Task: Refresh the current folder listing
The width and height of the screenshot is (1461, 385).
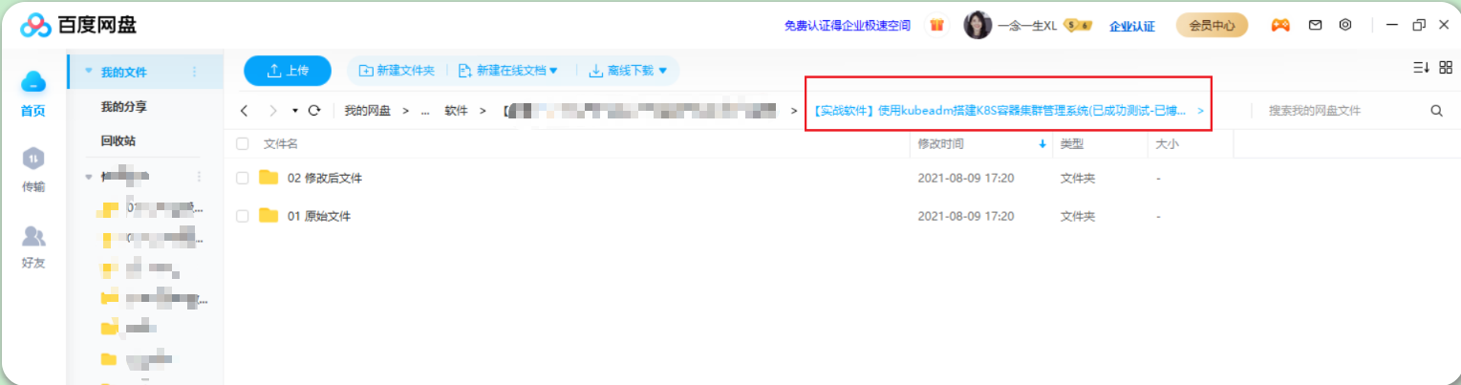Action: (x=313, y=111)
